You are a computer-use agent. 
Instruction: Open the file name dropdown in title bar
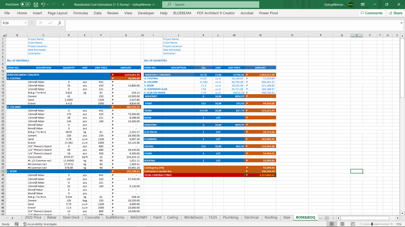[154, 5]
